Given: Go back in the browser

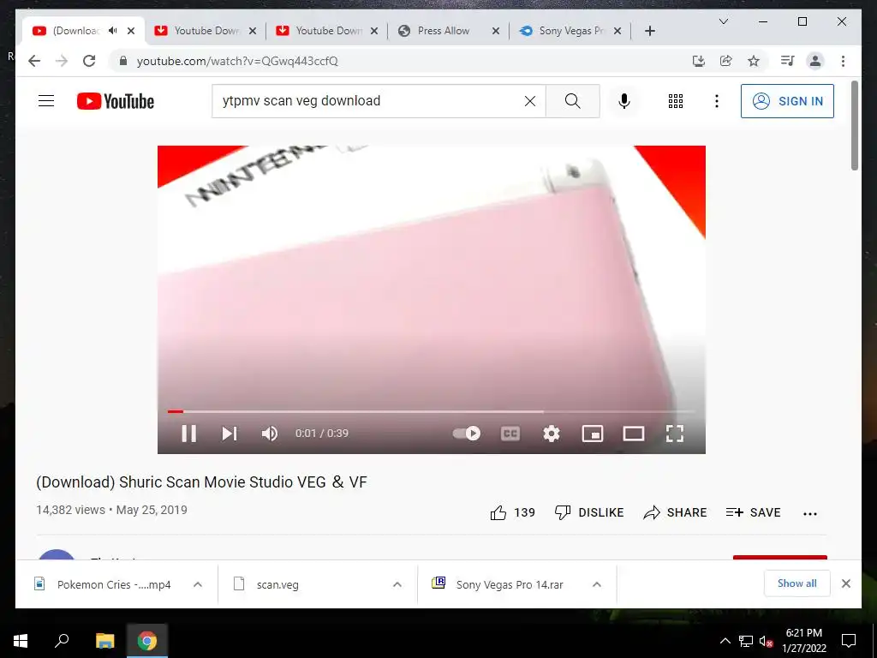Looking at the screenshot, I should (34, 61).
